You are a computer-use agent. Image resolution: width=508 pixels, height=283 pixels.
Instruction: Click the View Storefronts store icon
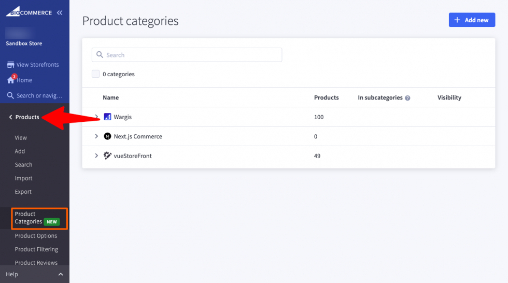[x=10, y=65]
